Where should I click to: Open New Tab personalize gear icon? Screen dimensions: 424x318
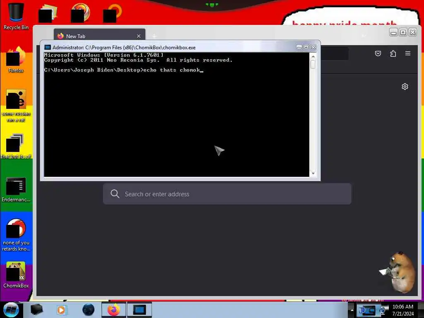[405, 87]
